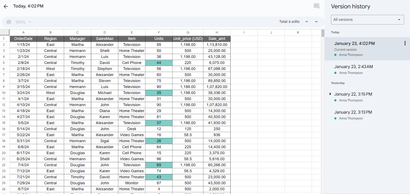Click the vertical scrollbar thumb of the sheet
This screenshot has height=194, width=410.
pyautogui.click(x=323, y=33)
